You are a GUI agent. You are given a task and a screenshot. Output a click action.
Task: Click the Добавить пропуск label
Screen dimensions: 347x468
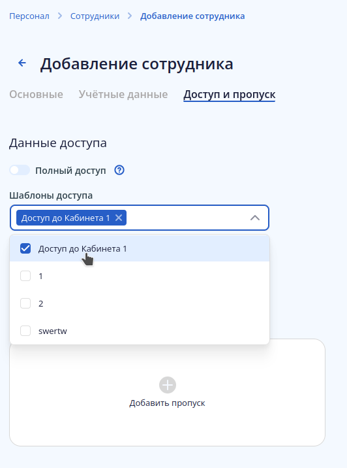point(167,403)
